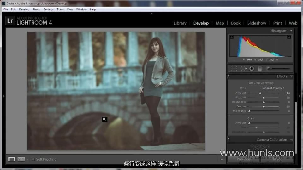Toggle the Effects panel on/off switch
This screenshot has height=170, width=303.
coord(229,76)
